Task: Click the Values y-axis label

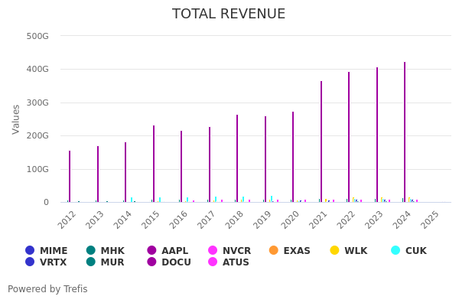Action: pyautogui.click(x=16, y=119)
